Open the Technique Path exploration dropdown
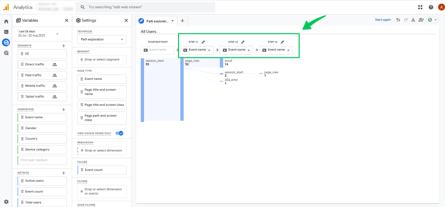The width and height of the screenshot is (445, 207). tap(102, 39)
